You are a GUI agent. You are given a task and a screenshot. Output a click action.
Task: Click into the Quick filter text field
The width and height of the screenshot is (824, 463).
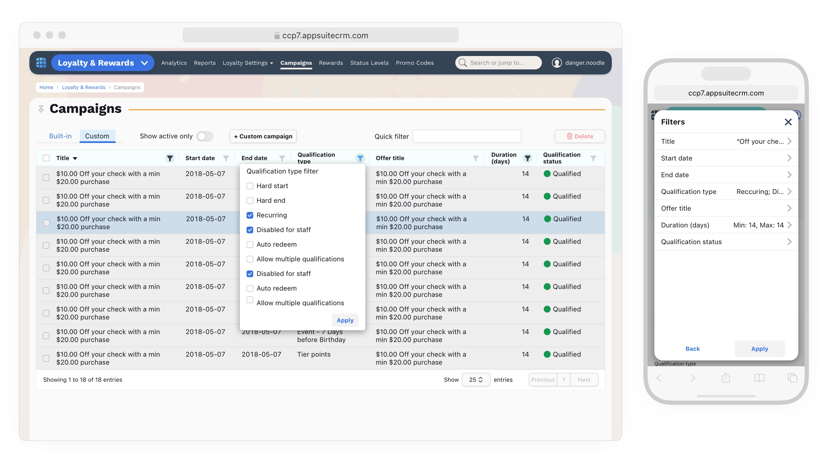coord(467,136)
